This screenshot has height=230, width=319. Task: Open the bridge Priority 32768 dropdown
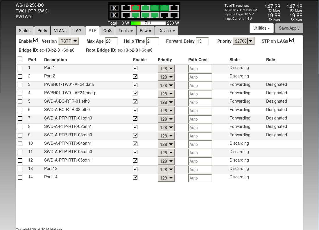coord(243,41)
